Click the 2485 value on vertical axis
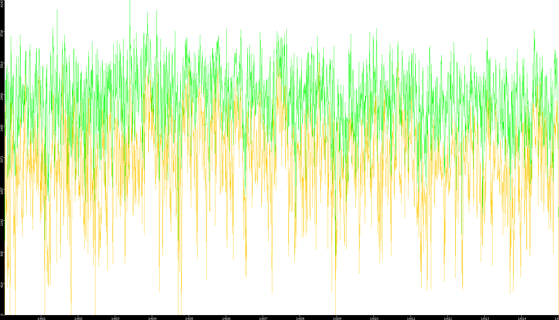 coord(2,128)
